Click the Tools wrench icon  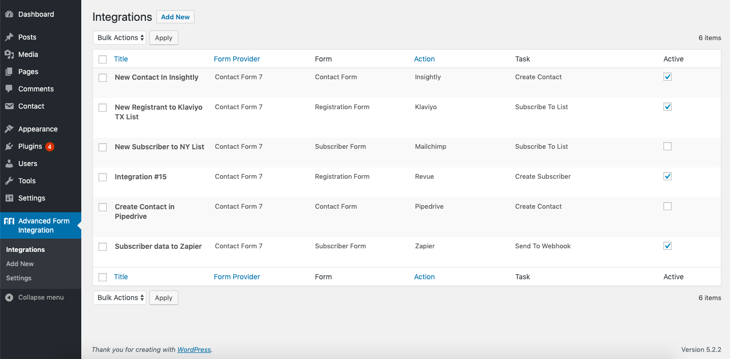(x=9, y=181)
